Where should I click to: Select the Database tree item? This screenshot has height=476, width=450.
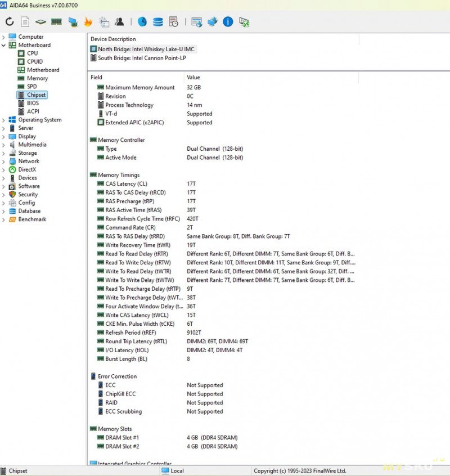click(x=29, y=211)
